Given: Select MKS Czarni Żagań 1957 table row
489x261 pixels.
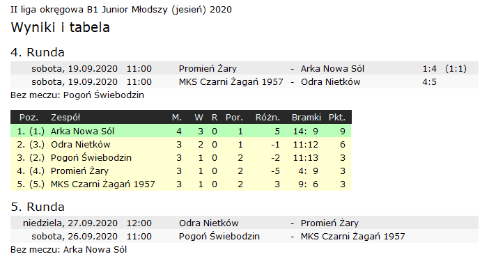Looking at the screenshot, I should (180, 184).
